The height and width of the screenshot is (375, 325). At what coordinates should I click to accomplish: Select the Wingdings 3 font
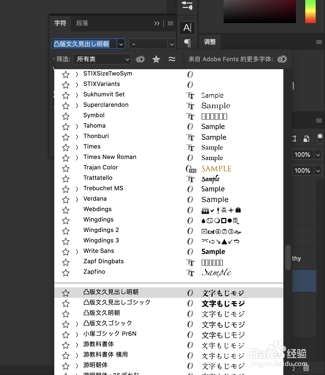pyautogui.click(x=101, y=240)
